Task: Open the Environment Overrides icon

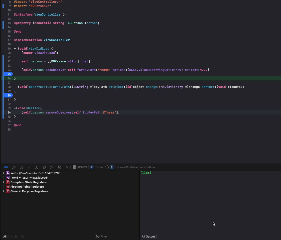Action: click(x=59, y=167)
